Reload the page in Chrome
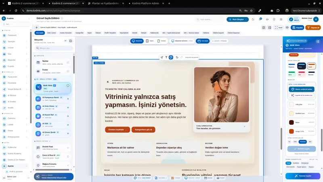Screen dimensions: 323x182 click(x=16, y=11)
